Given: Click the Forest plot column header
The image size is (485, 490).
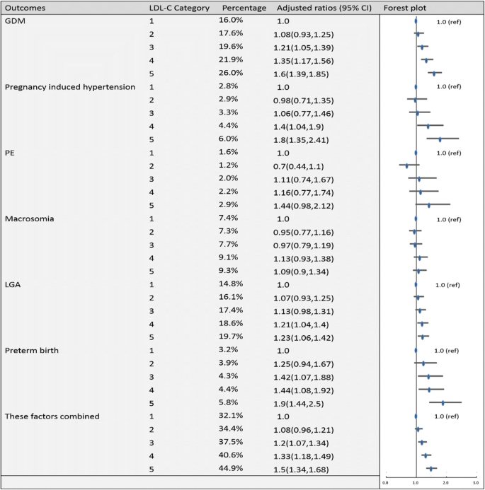Looking at the screenshot, I should point(405,6).
